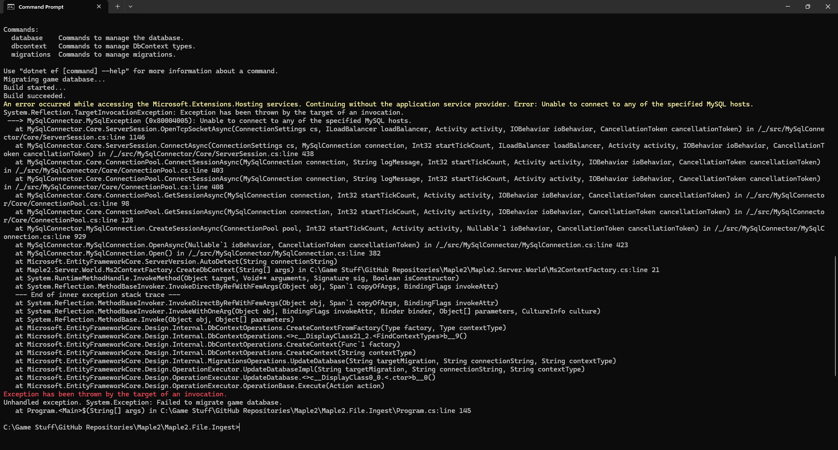Click the "Commands:" heading text

[21, 30]
